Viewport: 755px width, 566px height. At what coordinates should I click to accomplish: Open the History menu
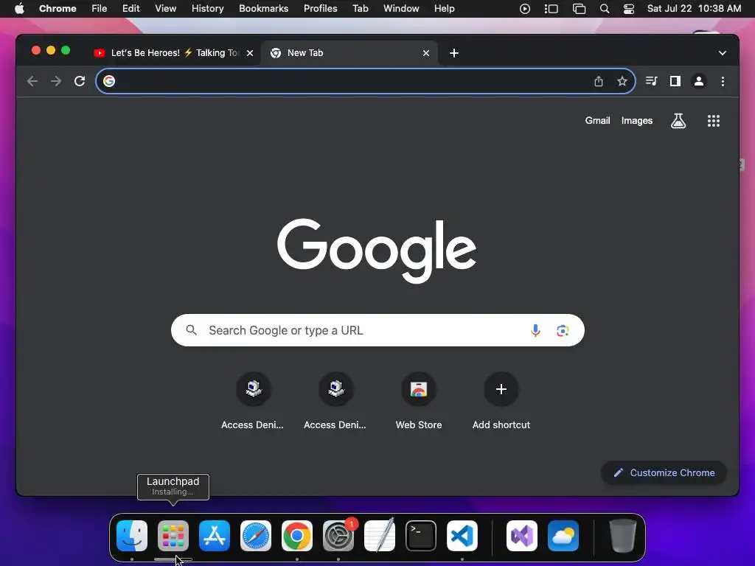pos(207,9)
